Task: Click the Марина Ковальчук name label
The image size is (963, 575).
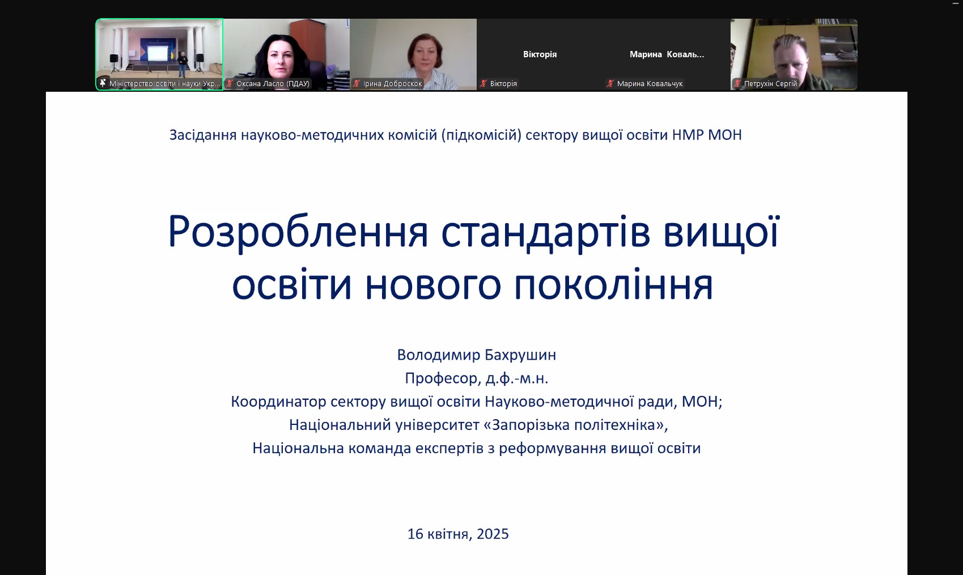Action: (650, 83)
